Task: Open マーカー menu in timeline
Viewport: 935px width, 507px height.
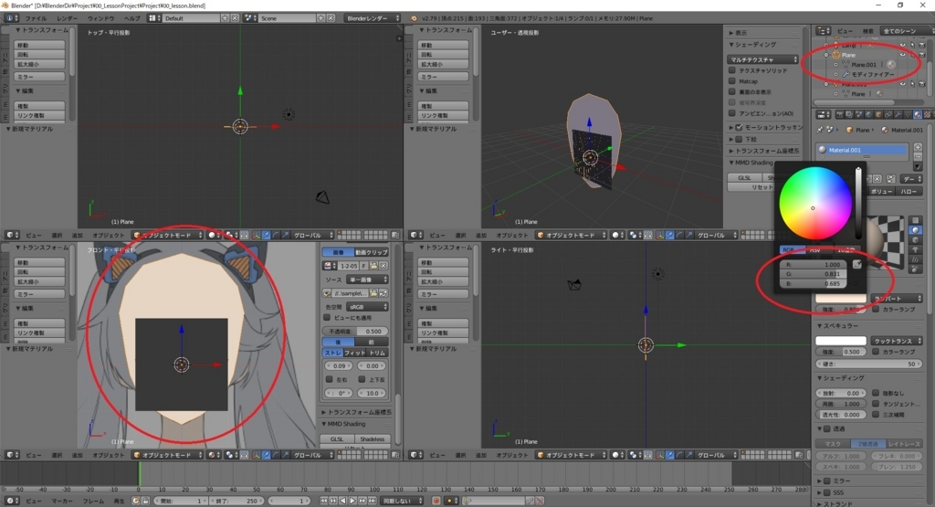Action: [62, 501]
